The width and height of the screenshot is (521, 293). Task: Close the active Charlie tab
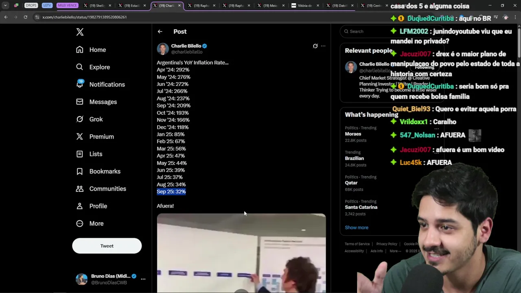179,6
